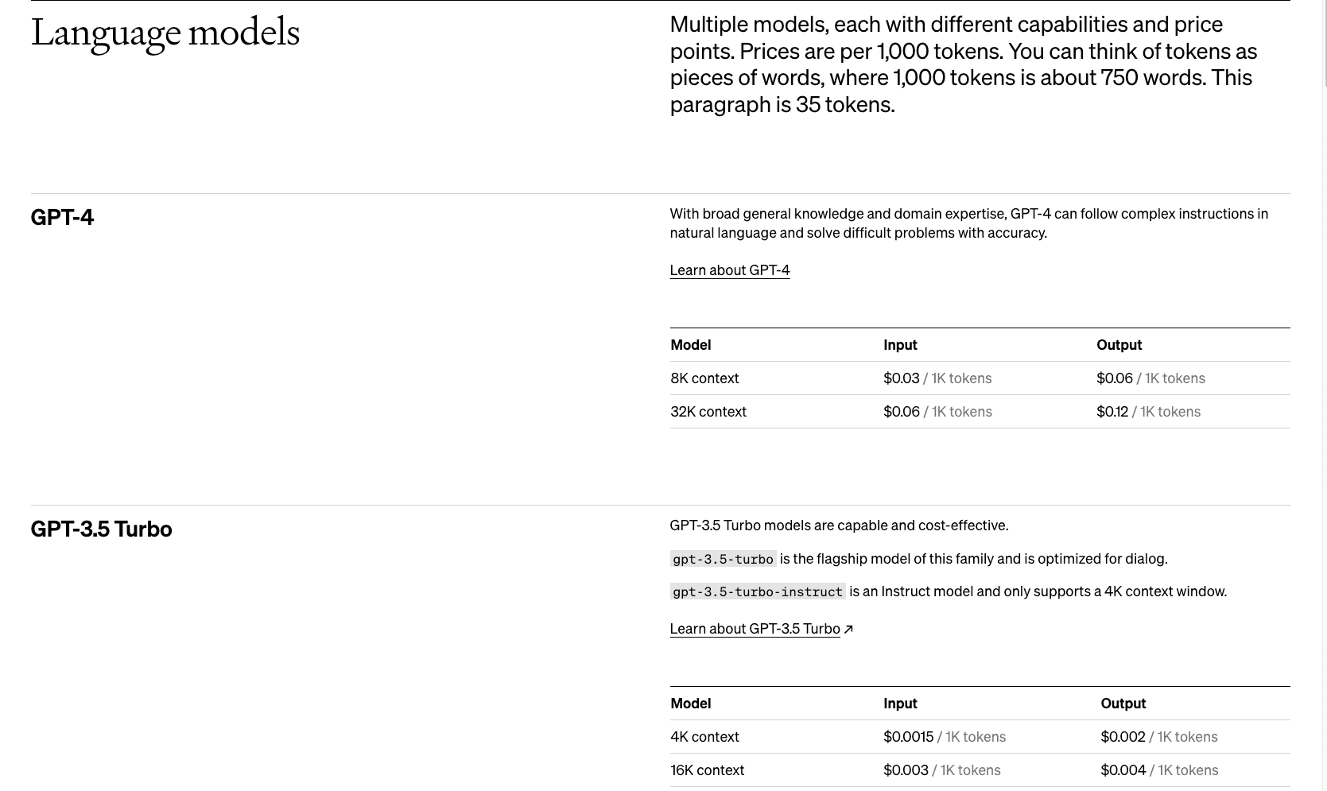Click the Input column header in GPT-4 table
This screenshot has height=791, width=1327.
[900, 345]
